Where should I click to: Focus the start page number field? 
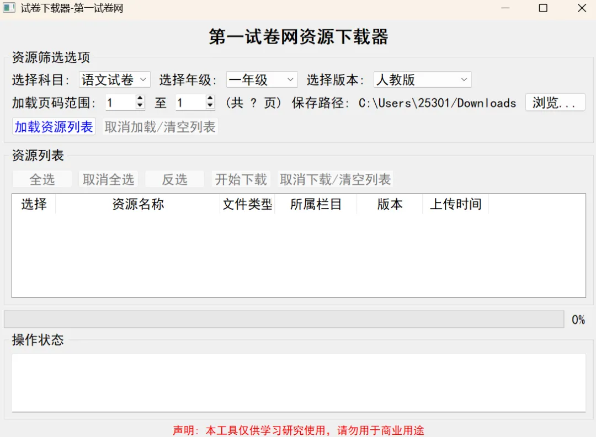[x=120, y=103]
